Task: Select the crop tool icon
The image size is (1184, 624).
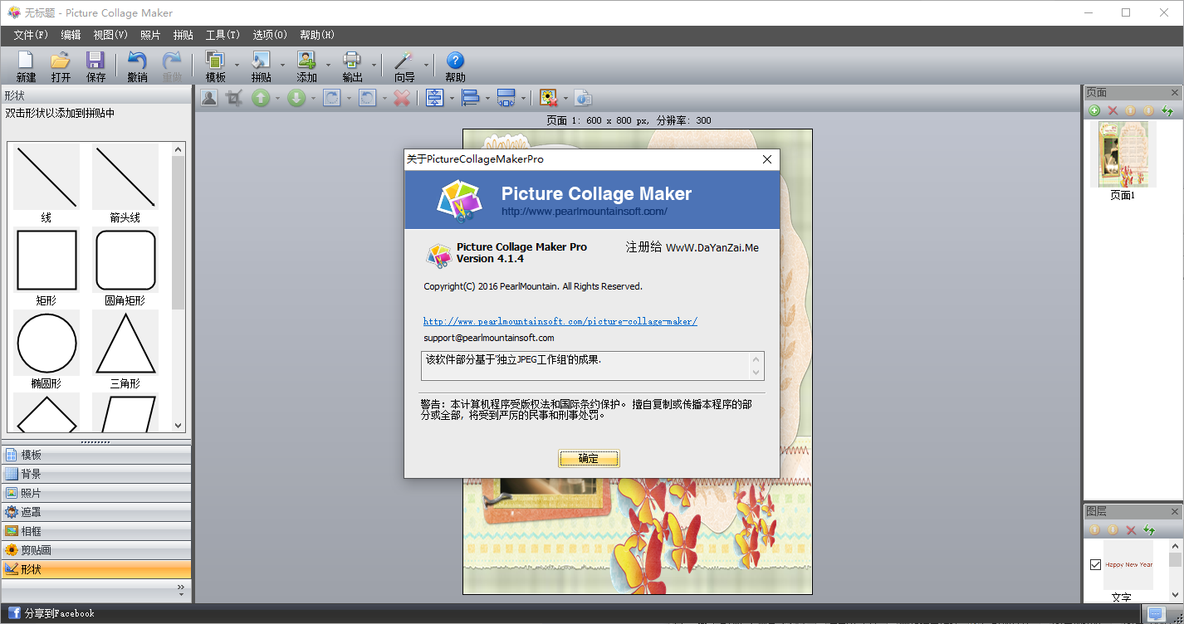Action: (234, 98)
